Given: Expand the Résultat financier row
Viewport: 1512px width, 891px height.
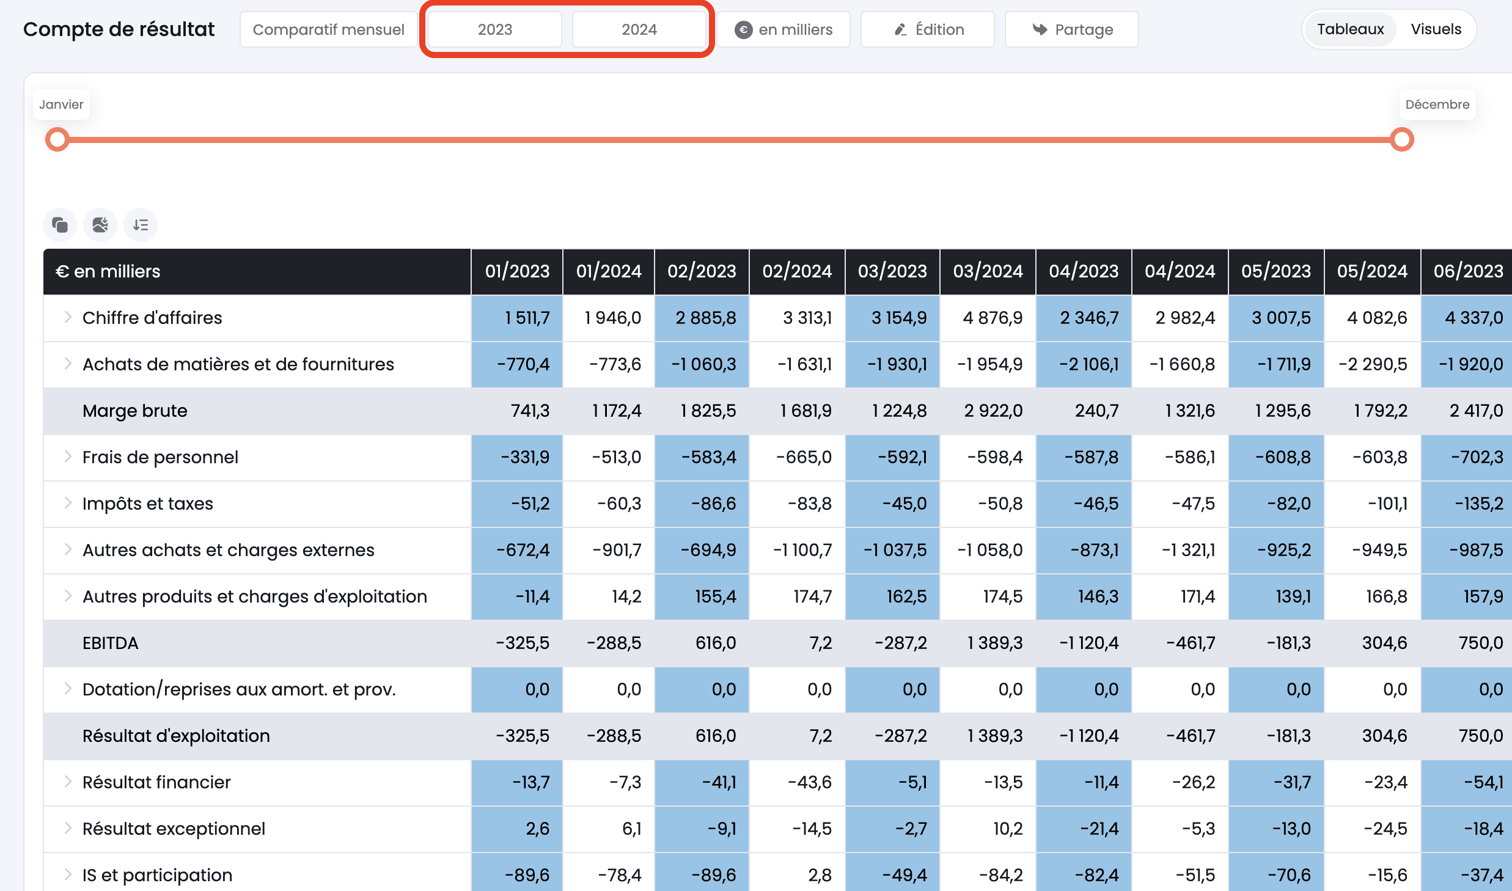Looking at the screenshot, I should pos(68,782).
